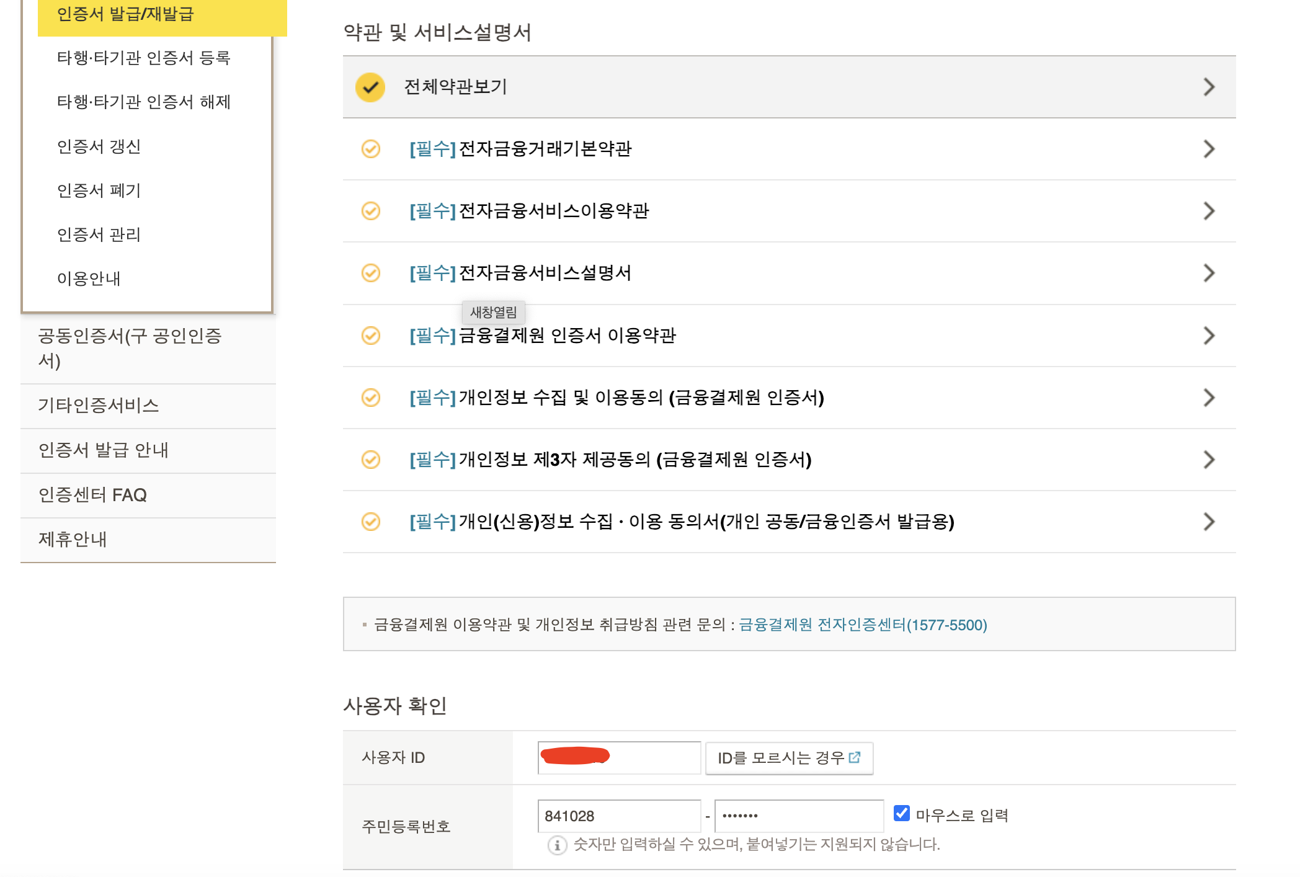Click info icon next to 숫자만 입력 note
The height and width of the screenshot is (877, 1300).
(557, 845)
